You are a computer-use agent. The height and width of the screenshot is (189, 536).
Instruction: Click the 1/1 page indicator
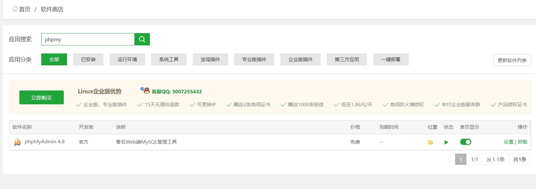474,159
